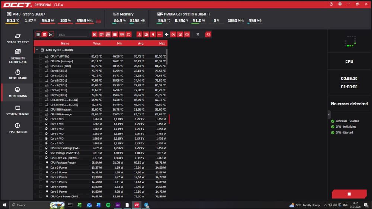Open the notification center icon
This screenshot has height=209, width=372.
pos(366,205)
